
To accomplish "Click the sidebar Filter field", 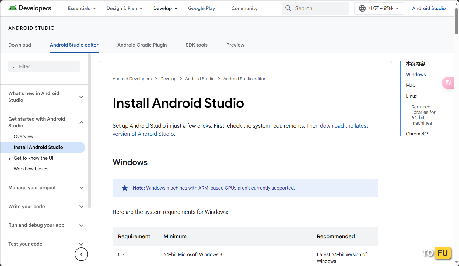I will point(44,66).
